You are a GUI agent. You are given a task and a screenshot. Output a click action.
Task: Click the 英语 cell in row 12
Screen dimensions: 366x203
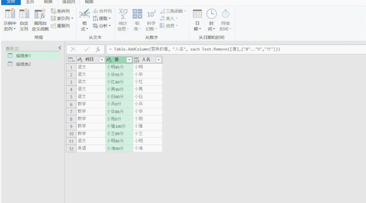[91, 148]
